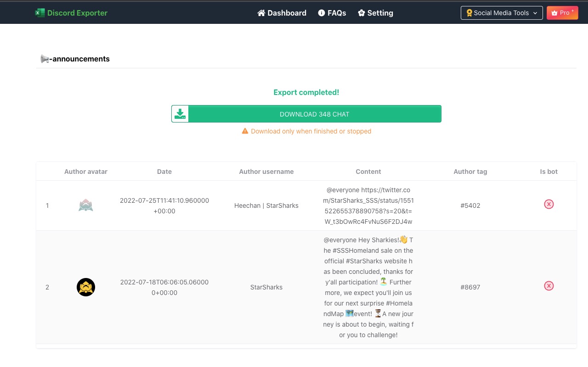Select the home icon next to Dashboard
Image resolution: width=588 pixels, height=367 pixels.
click(x=261, y=13)
